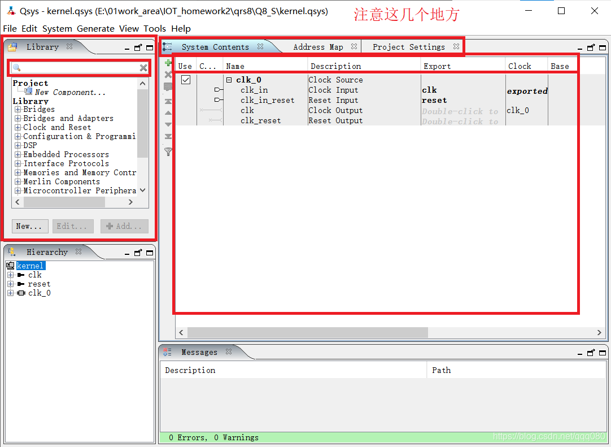Switch to the Address Map tab
The height and width of the screenshot is (447, 611).
click(318, 47)
